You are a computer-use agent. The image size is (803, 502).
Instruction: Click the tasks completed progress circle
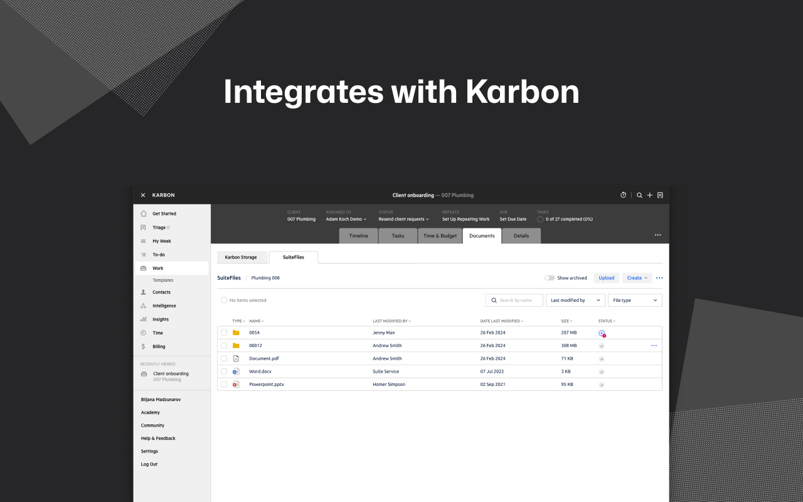[540, 220]
